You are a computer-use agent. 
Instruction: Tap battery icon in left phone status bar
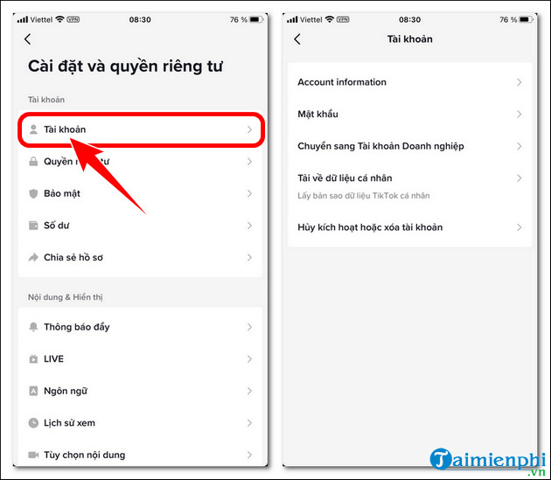coord(255,19)
